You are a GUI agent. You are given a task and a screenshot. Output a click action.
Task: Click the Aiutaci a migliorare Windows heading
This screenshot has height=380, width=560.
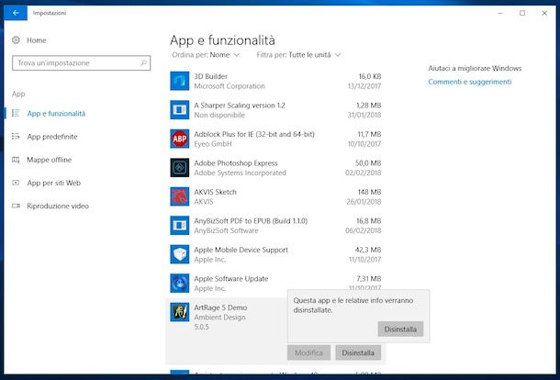475,68
